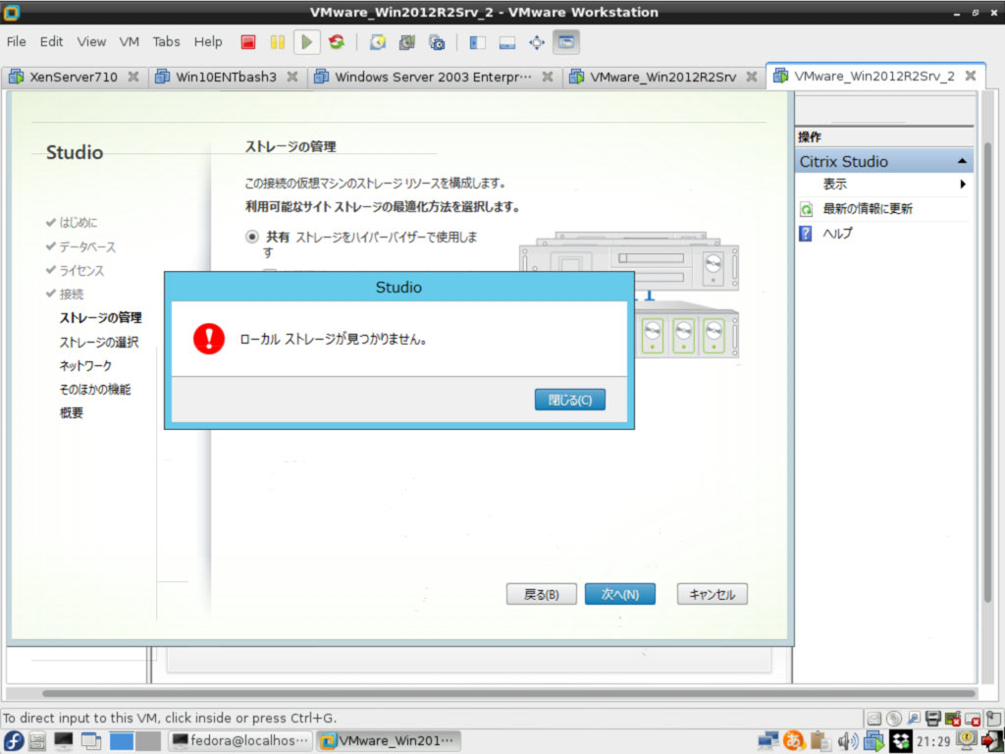Launch the terminal monitor icon in taskbar

click(x=64, y=741)
